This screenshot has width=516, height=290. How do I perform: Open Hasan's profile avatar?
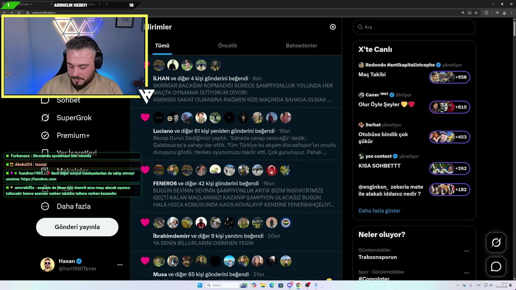pyautogui.click(x=47, y=265)
